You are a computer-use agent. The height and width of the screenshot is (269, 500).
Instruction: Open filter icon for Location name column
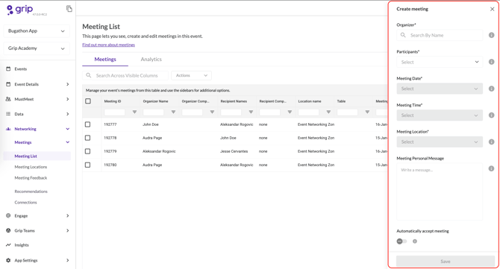click(x=328, y=112)
